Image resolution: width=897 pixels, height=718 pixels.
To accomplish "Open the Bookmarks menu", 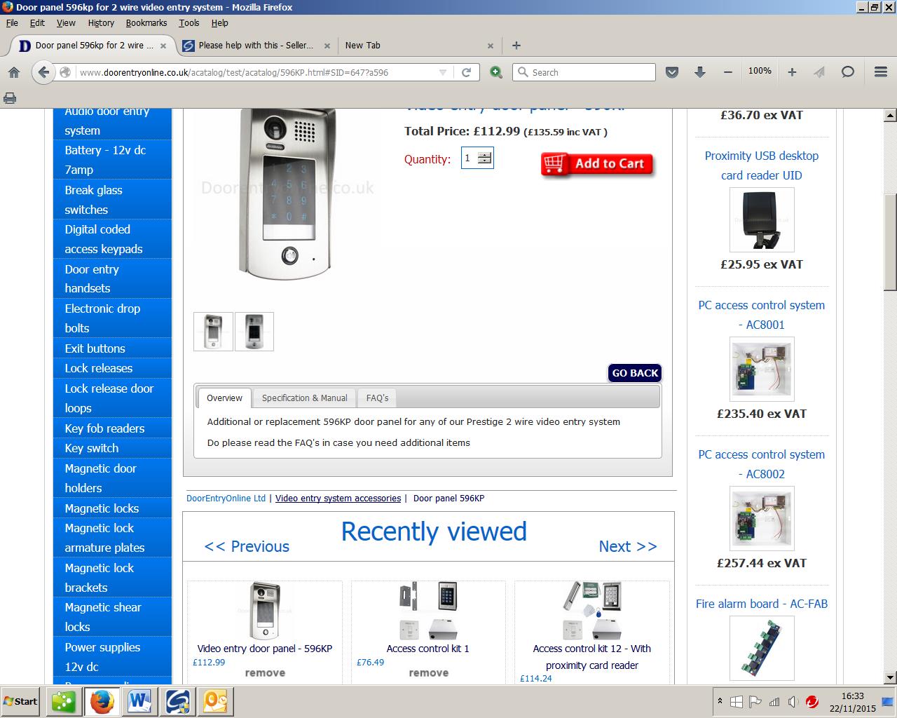I will (146, 22).
